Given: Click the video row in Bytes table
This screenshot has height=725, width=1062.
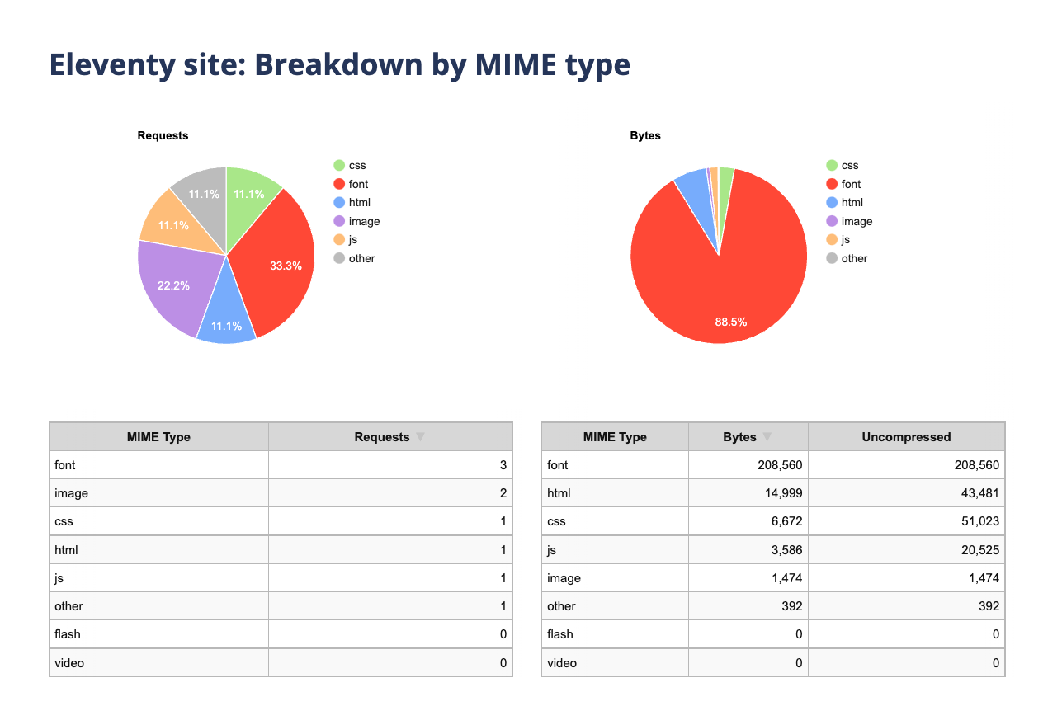Looking at the screenshot, I should pos(773,663).
